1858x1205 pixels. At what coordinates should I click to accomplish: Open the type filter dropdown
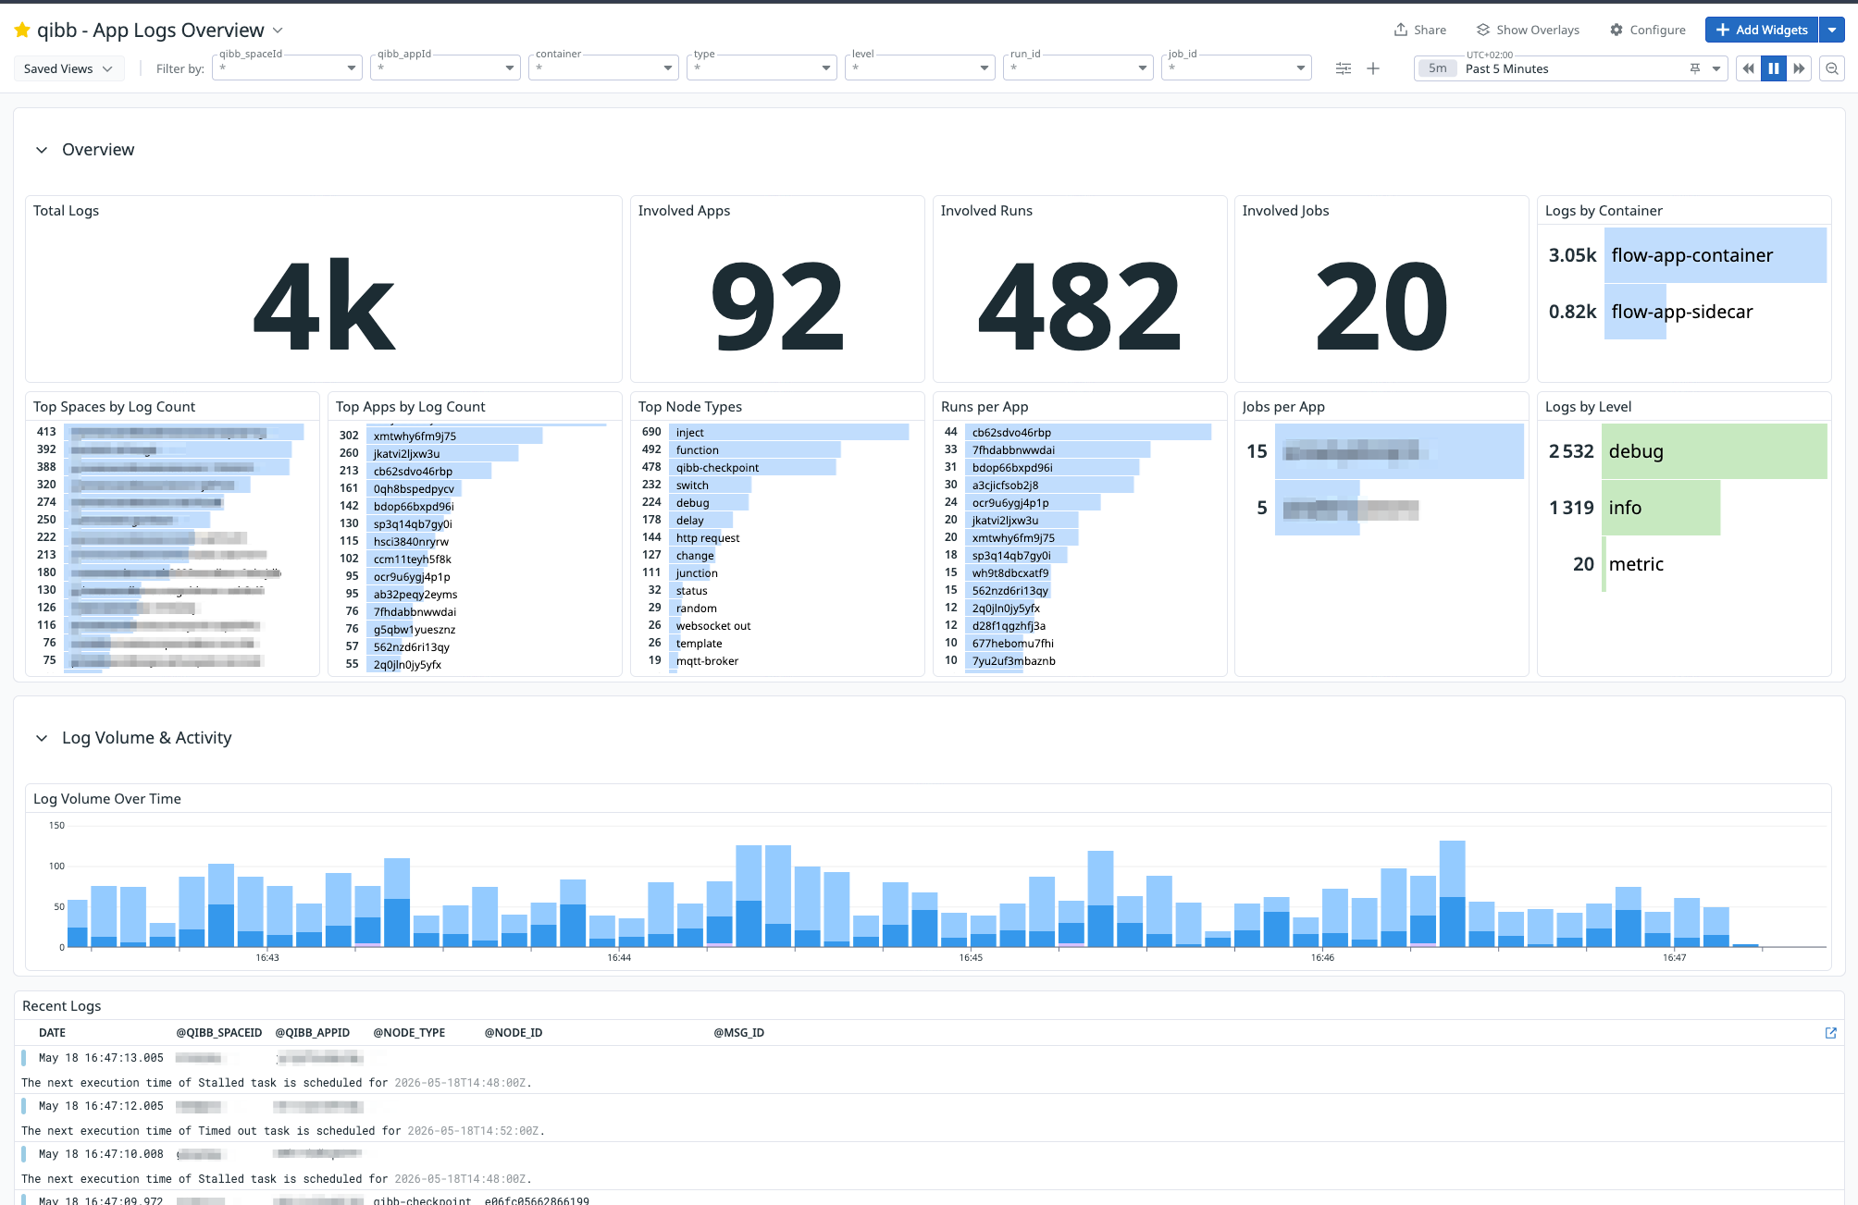click(762, 68)
